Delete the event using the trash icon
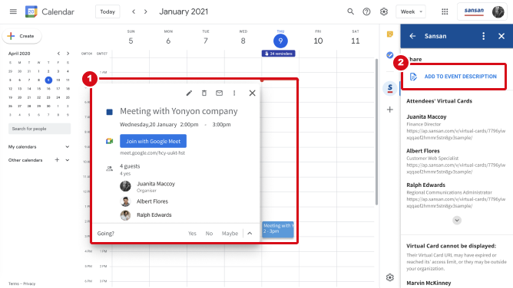Screen dimensions: 513x288 204,93
